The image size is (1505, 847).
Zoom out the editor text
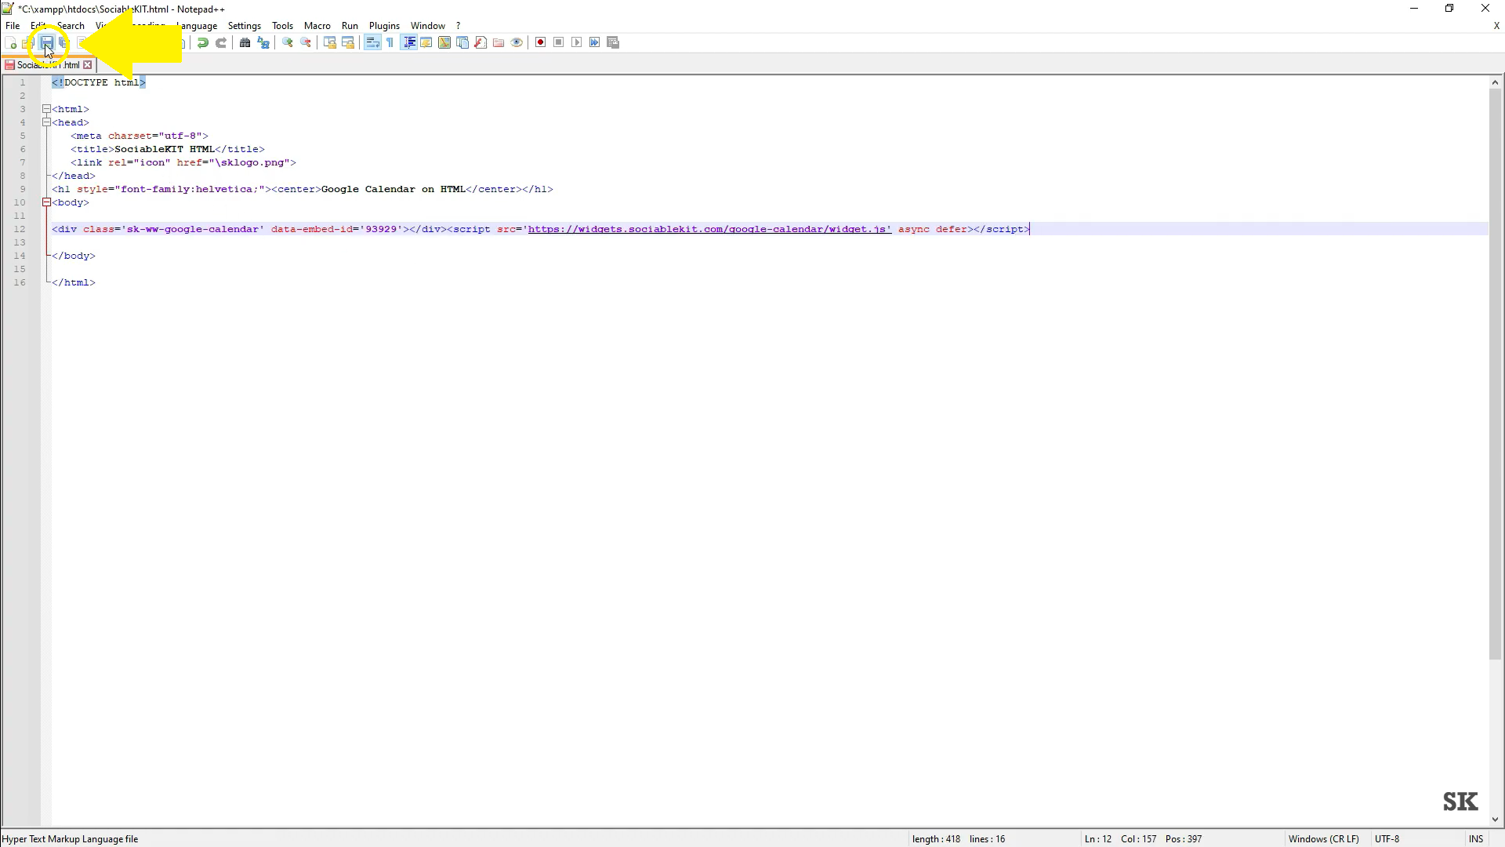[306, 43]
